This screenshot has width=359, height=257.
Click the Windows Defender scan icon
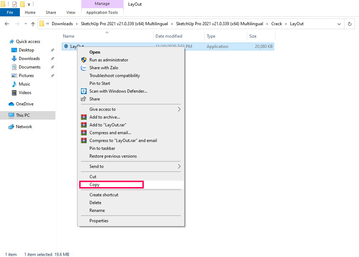(x=84, y=91)
